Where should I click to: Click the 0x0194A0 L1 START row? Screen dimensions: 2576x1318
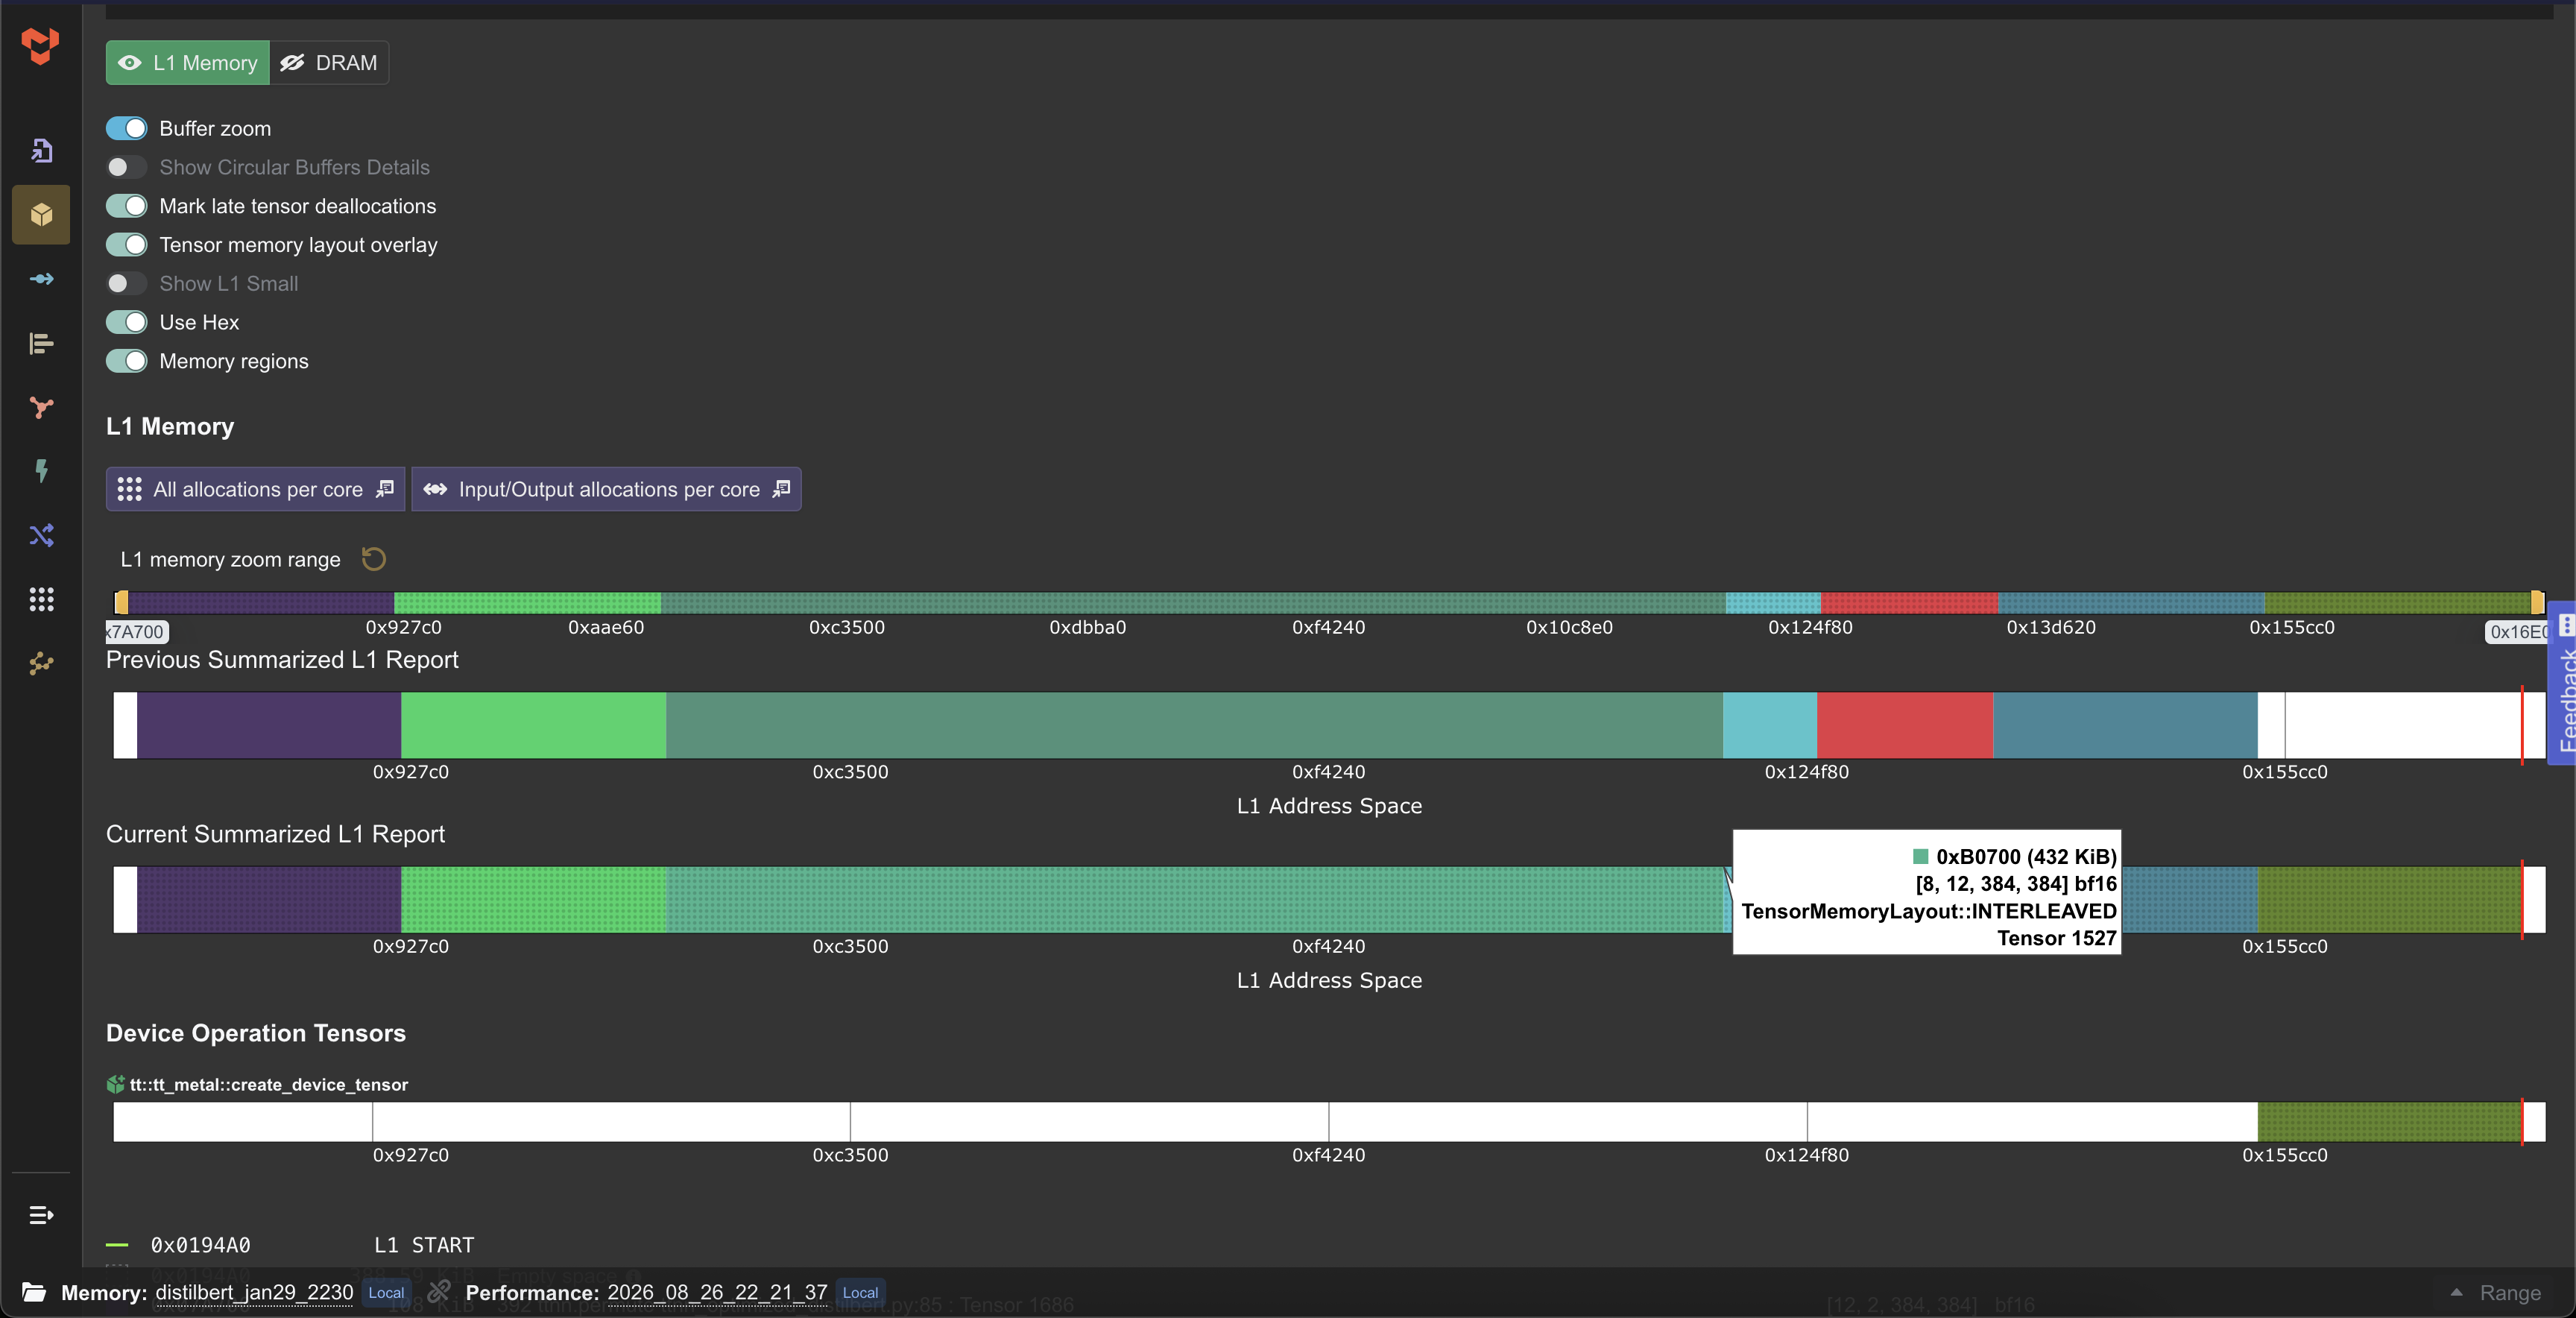[x=290, y=1245]
